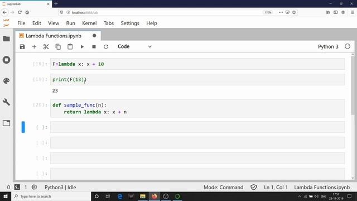
Task: Click kernel gear icon in status bar
Action: click(x=34, y=188)
